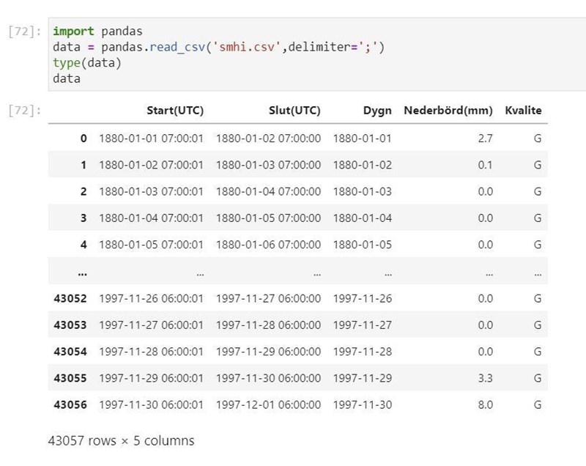
Task: Select row index 43056 in the table
Action: point(70,404)
